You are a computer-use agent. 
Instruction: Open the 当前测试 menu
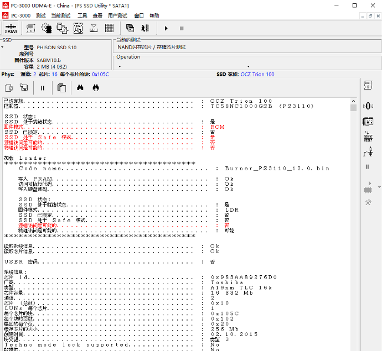point(61,15)
